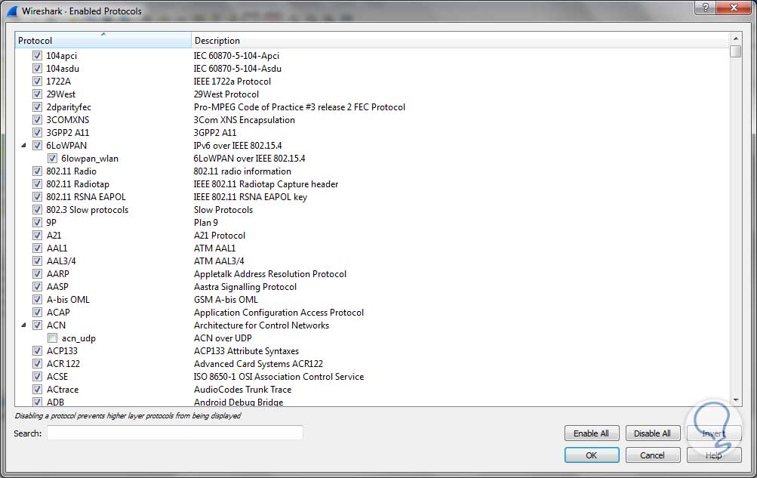Close the Enabled Protocols dialog
This screenshot has width=757, height=478.
tap(734, 8)
